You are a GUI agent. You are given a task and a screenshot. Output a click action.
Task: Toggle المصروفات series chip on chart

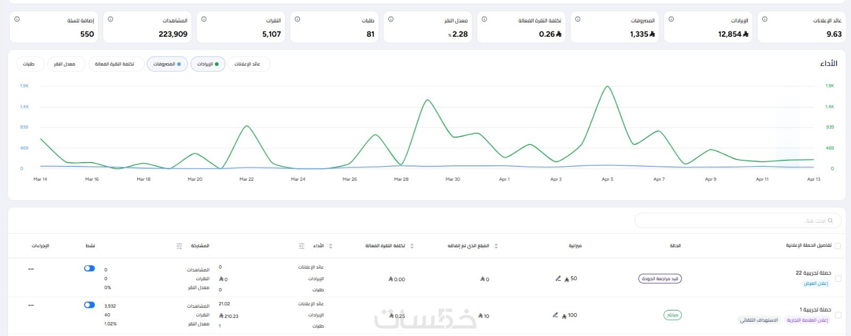point(167,64)
